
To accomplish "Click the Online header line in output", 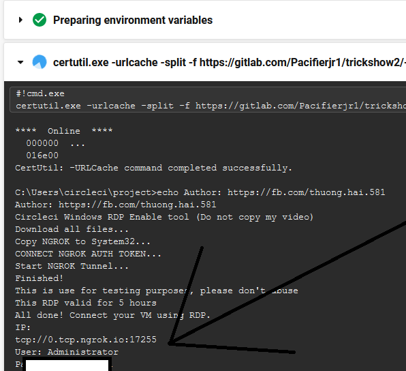I will [64, 131].
